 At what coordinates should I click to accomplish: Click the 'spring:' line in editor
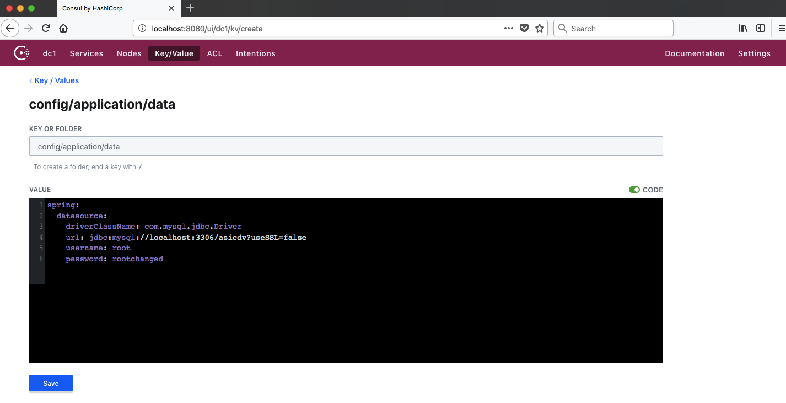pos(63,205)
